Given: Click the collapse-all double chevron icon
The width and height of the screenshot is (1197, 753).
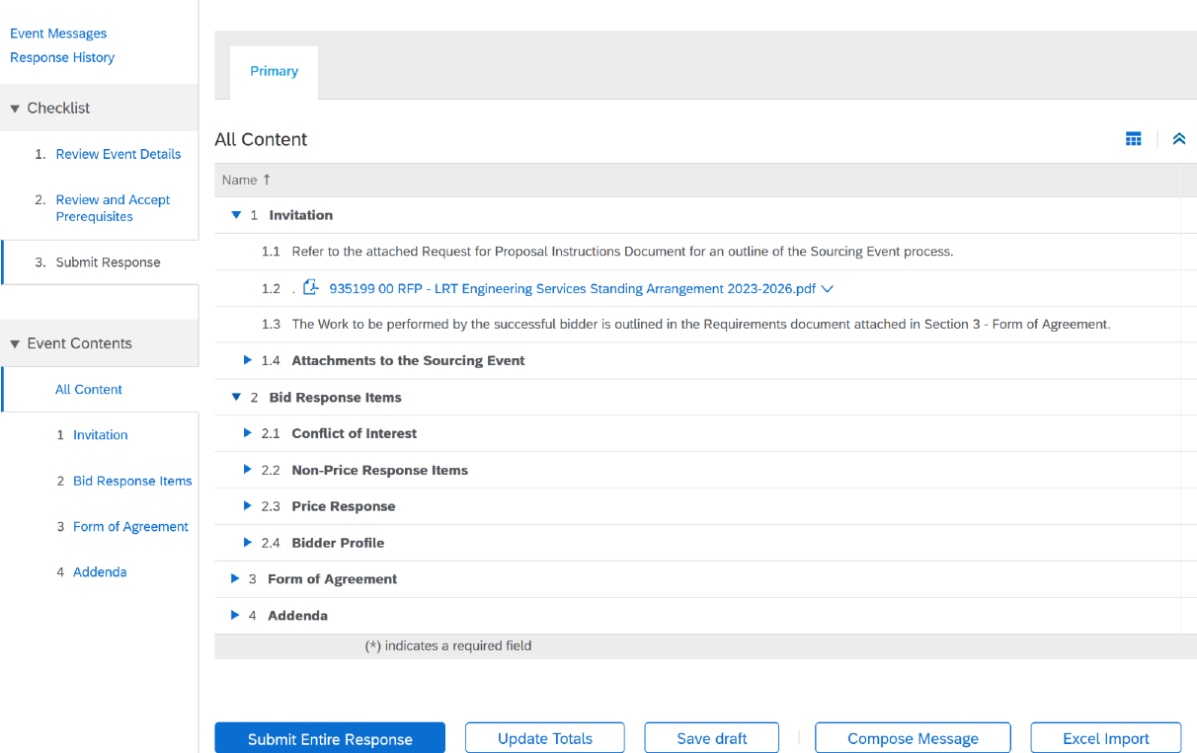Looking at the screenshot, I should click(x=1178, y=139).
